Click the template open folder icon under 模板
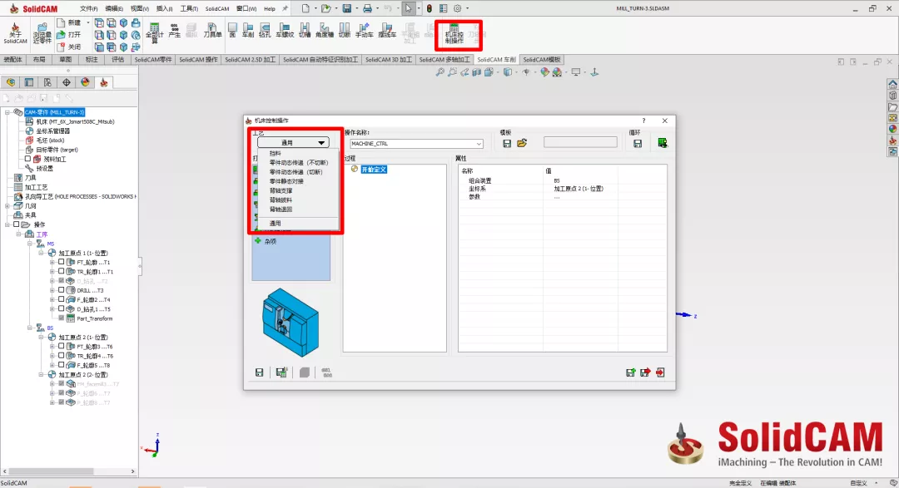The image size is (899, 488). click(522, 143)
